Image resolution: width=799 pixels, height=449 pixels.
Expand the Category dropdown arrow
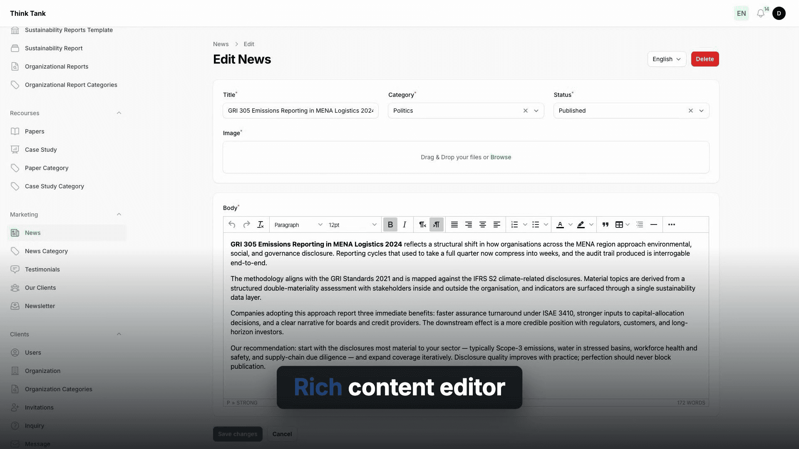[x=536, y=111]
